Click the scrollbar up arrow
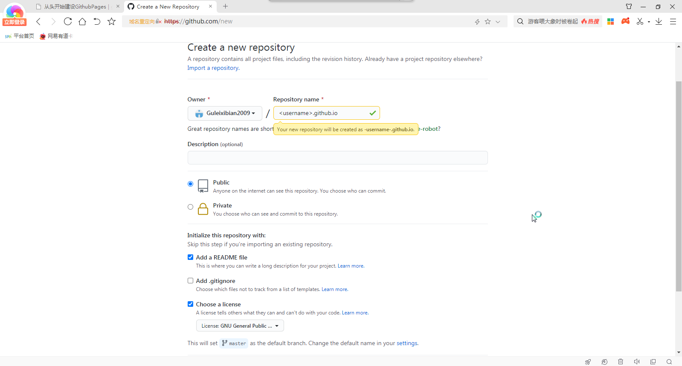The image size is (682, 366). click(679, 46)
